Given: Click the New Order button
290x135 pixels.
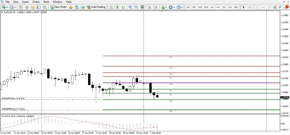Looking at the screenshot, I should coord(58,7).
